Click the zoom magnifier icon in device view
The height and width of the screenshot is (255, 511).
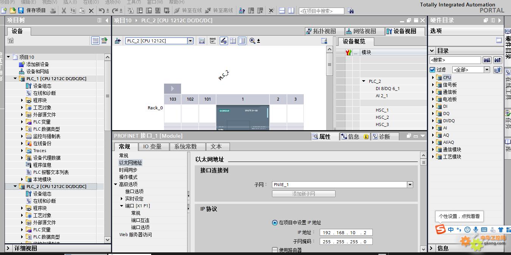click(x=252, y=41)
